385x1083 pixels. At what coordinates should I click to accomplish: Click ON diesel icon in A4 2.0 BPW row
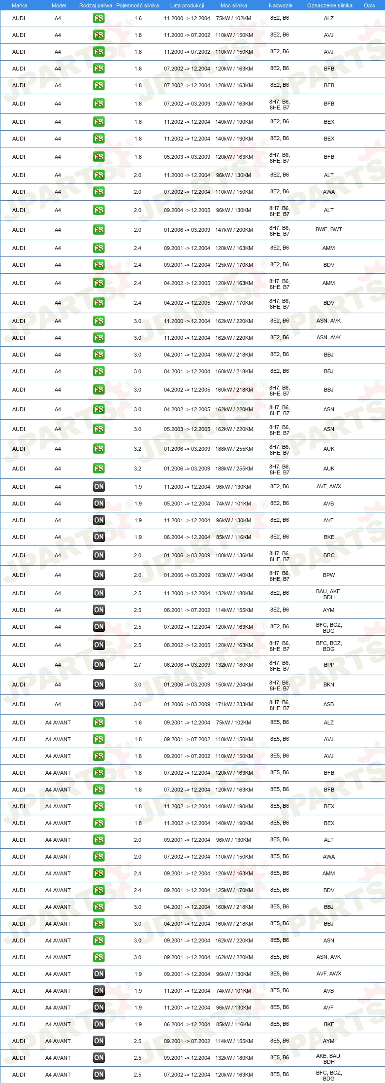pyautogui.click(x=99, y=575)
